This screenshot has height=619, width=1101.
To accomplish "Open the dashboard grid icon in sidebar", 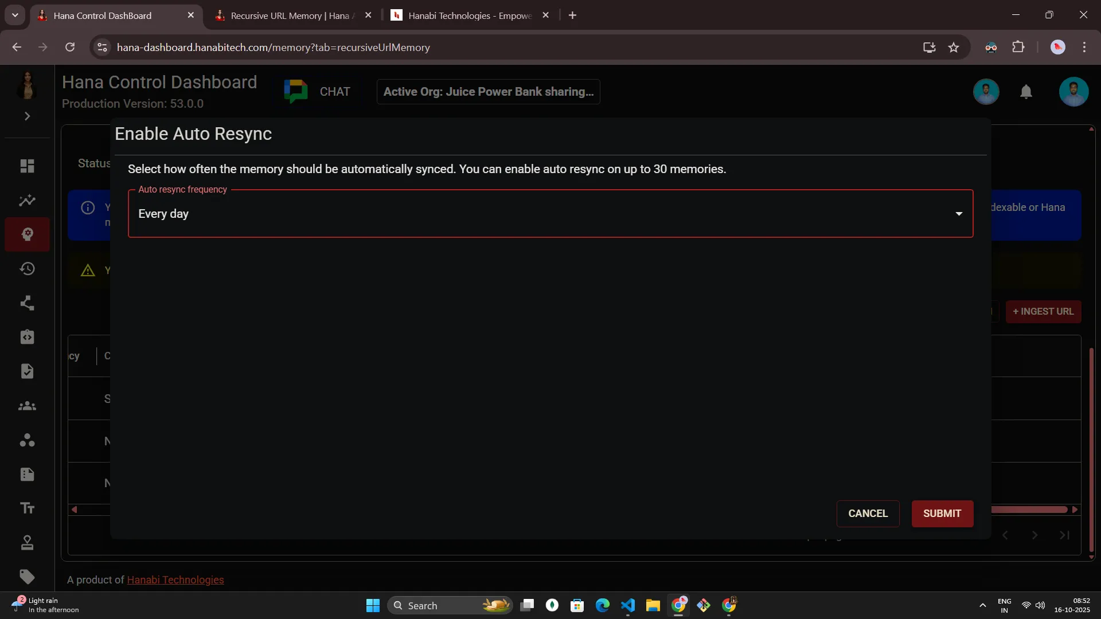I will click(27, 166).
